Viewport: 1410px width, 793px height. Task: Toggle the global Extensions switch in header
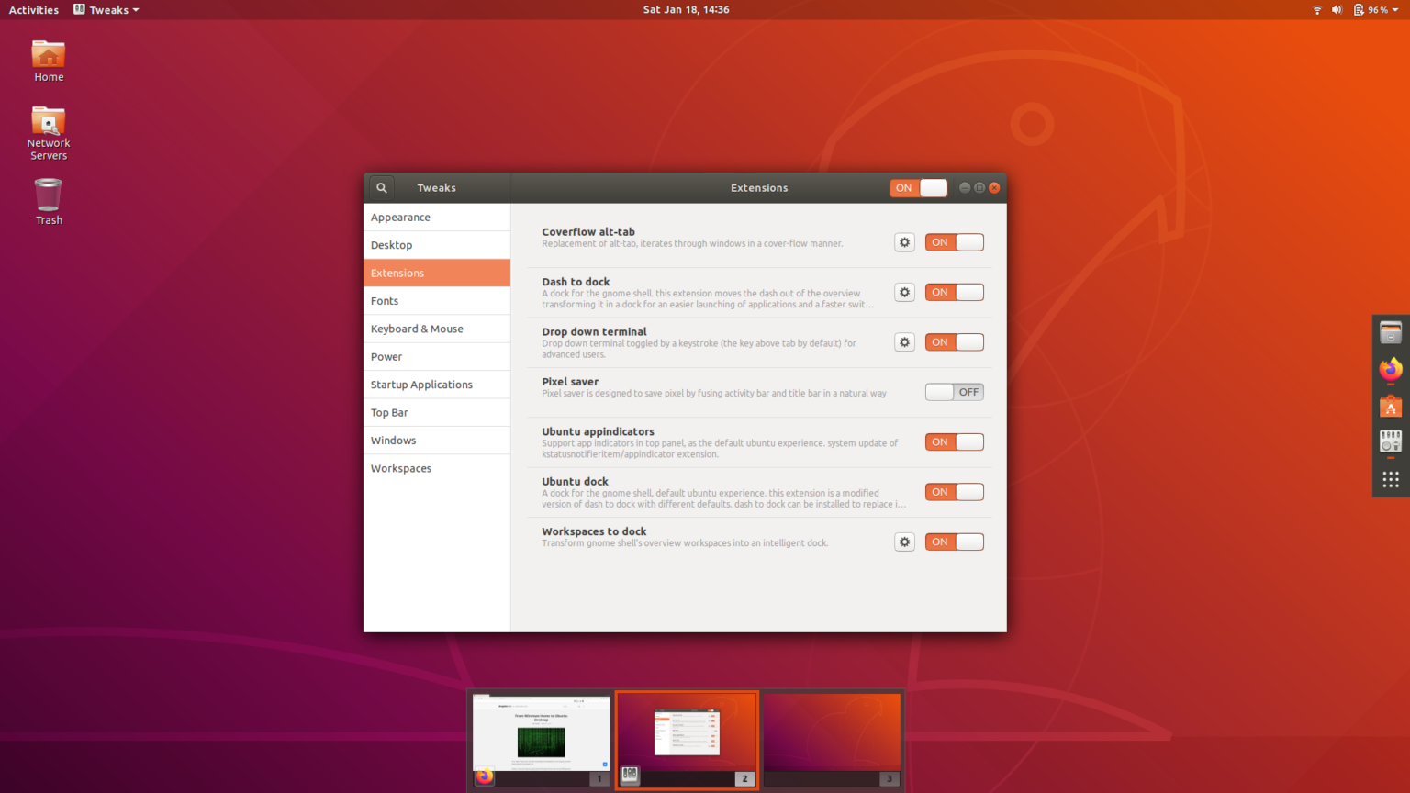[918, 187]
